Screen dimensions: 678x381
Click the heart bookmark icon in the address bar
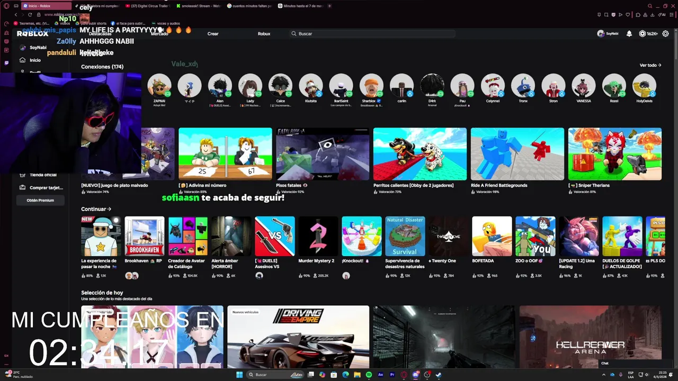click(x=628, y=15)
